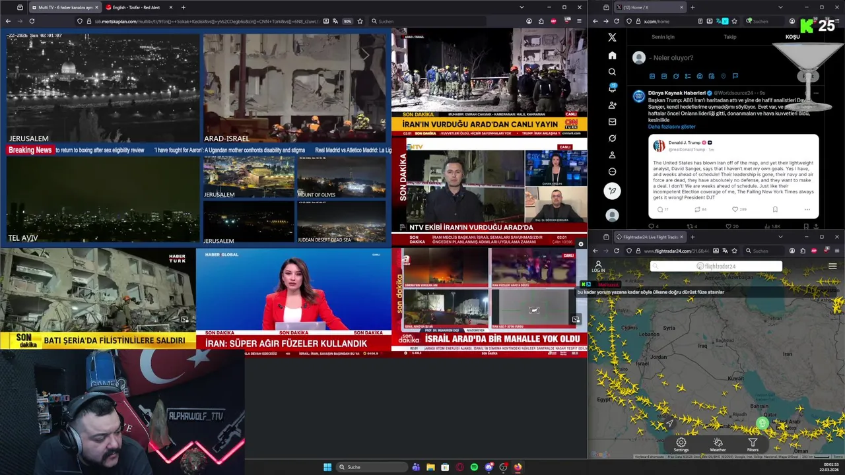Click location arrow on Flightradar24 map

pos(669,423)
